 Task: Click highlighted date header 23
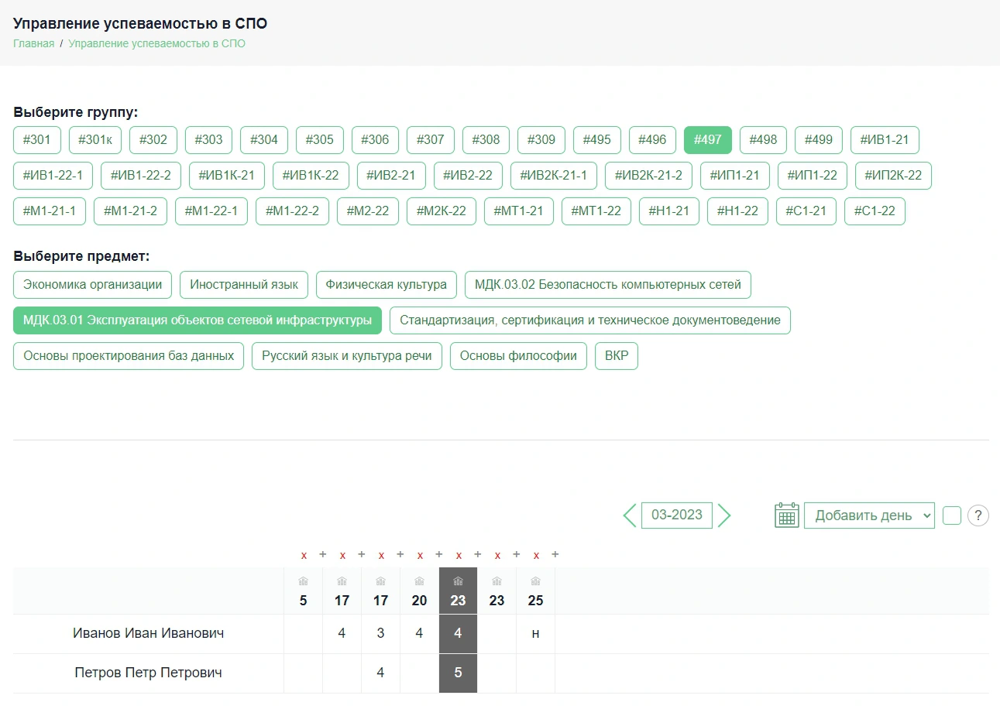click(x=459, y=600)
